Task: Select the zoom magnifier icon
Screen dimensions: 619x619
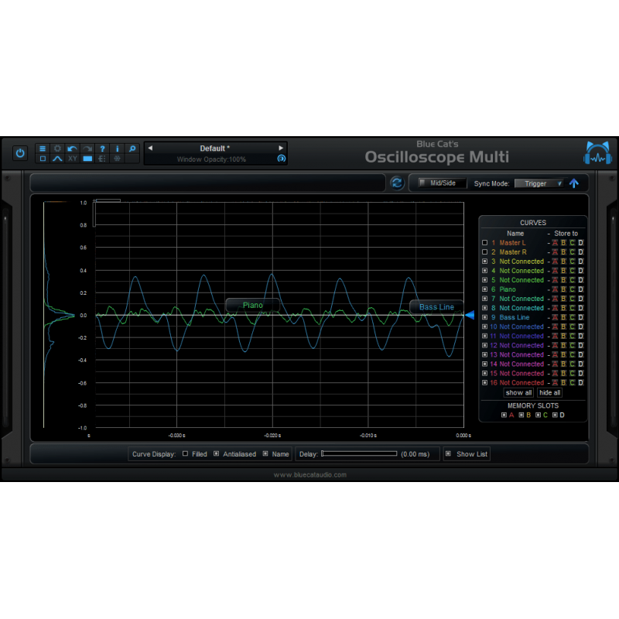Action: pyautogui.click(x=132, y=149)
